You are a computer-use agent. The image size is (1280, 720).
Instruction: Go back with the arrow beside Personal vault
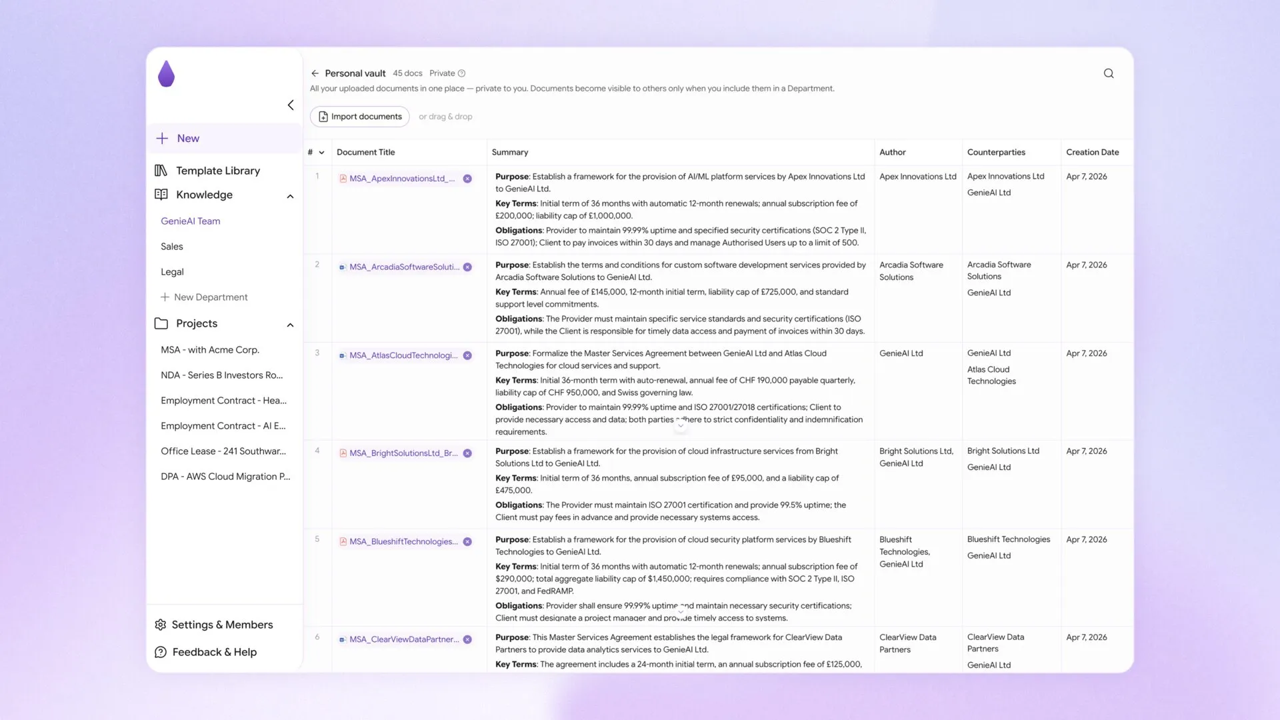tap(315, 73)
